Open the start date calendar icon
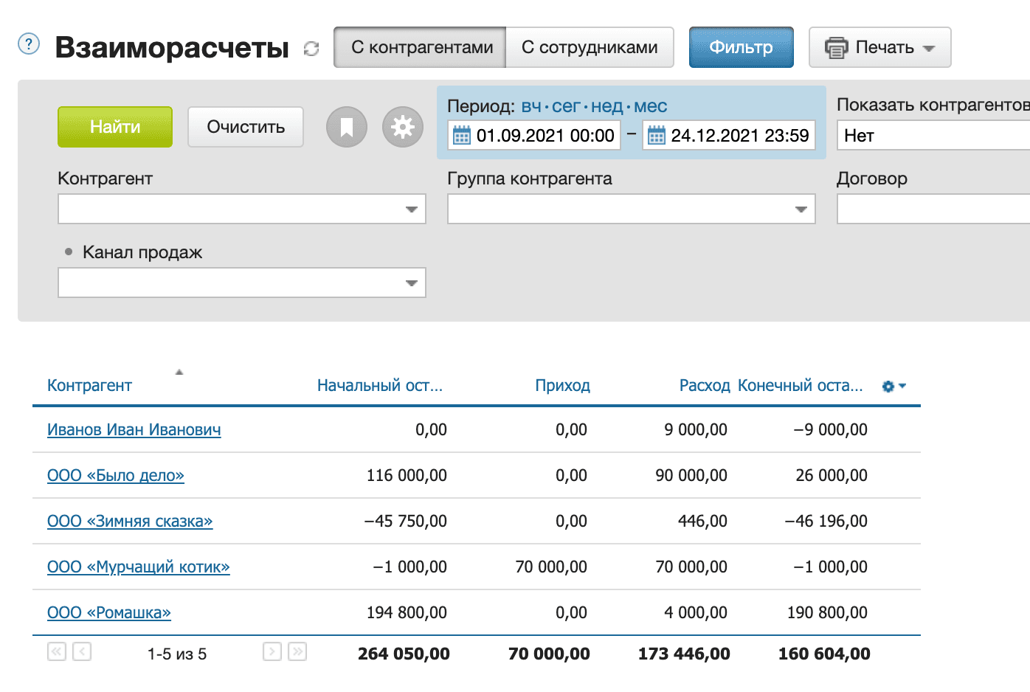The height and width of the screenshot is (692, 1030). click(461, 136)
